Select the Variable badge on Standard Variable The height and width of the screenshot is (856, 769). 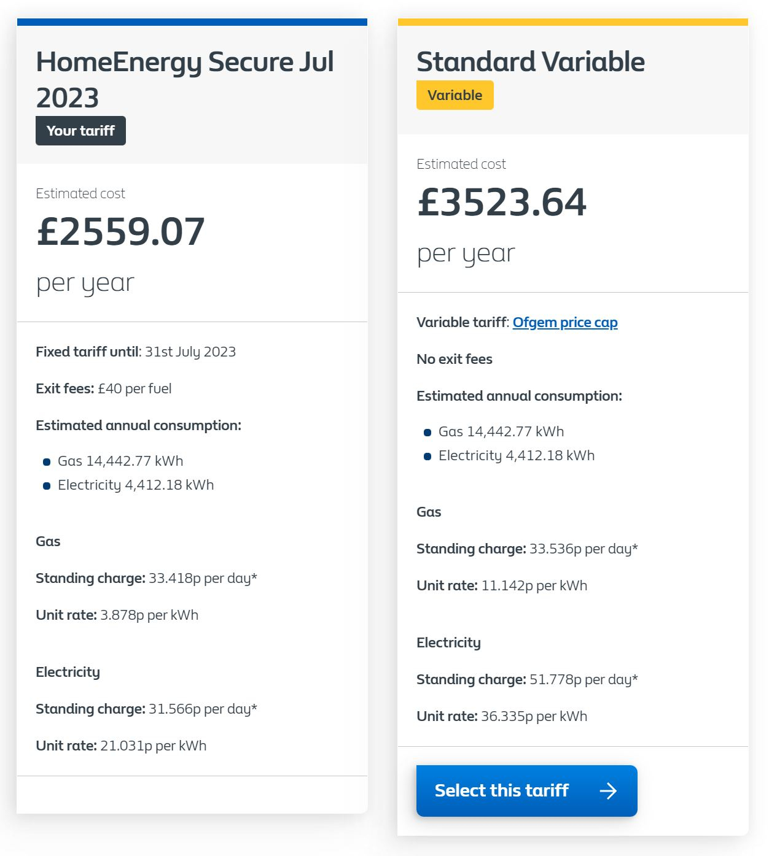pos(455,94)
